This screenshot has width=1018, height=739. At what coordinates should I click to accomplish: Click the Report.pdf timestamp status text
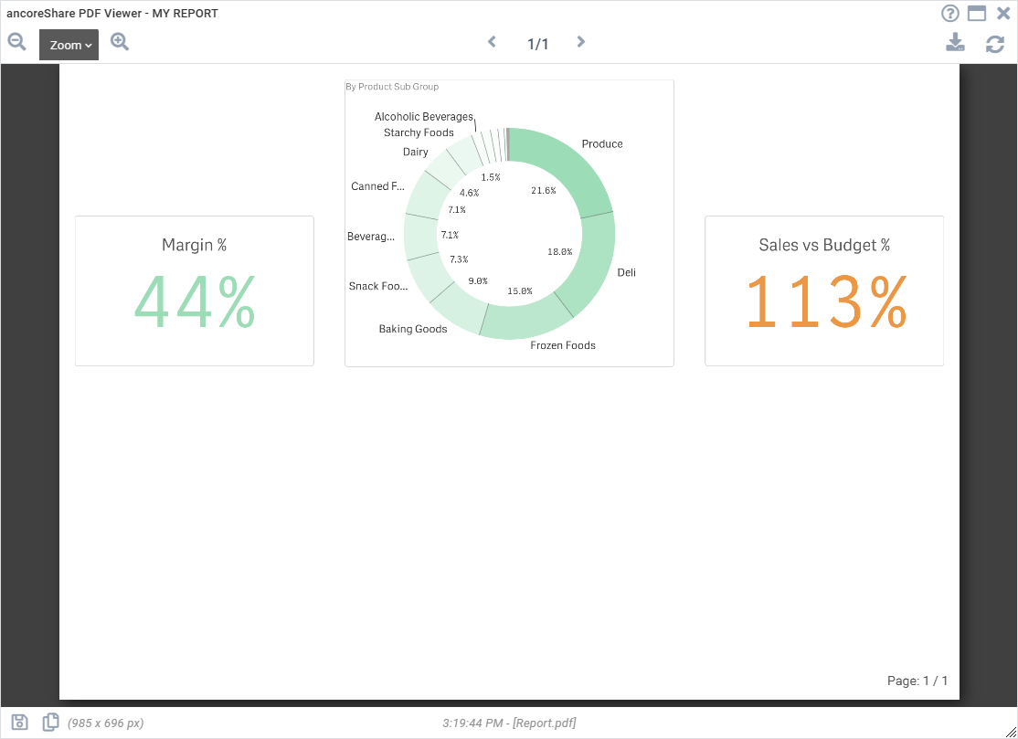pyautogui.click(x=509, y=723)
